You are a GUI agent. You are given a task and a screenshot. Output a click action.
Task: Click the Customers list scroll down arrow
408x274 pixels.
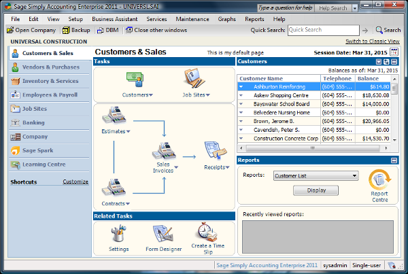tap(394, 140)
